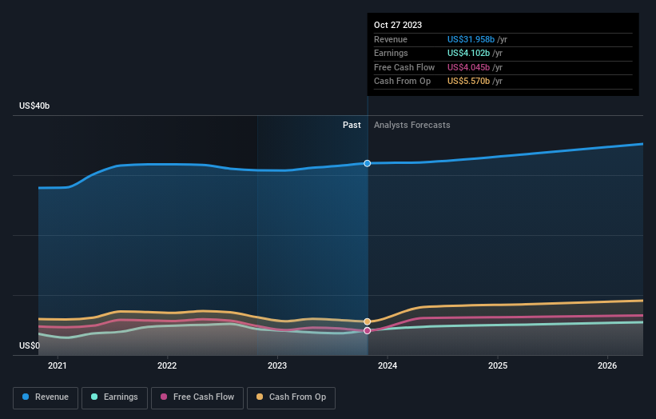Click the 2025 x-axis label
Image resolution: width=656 pixels, height=419 pixels.
[x=498, y=365]
